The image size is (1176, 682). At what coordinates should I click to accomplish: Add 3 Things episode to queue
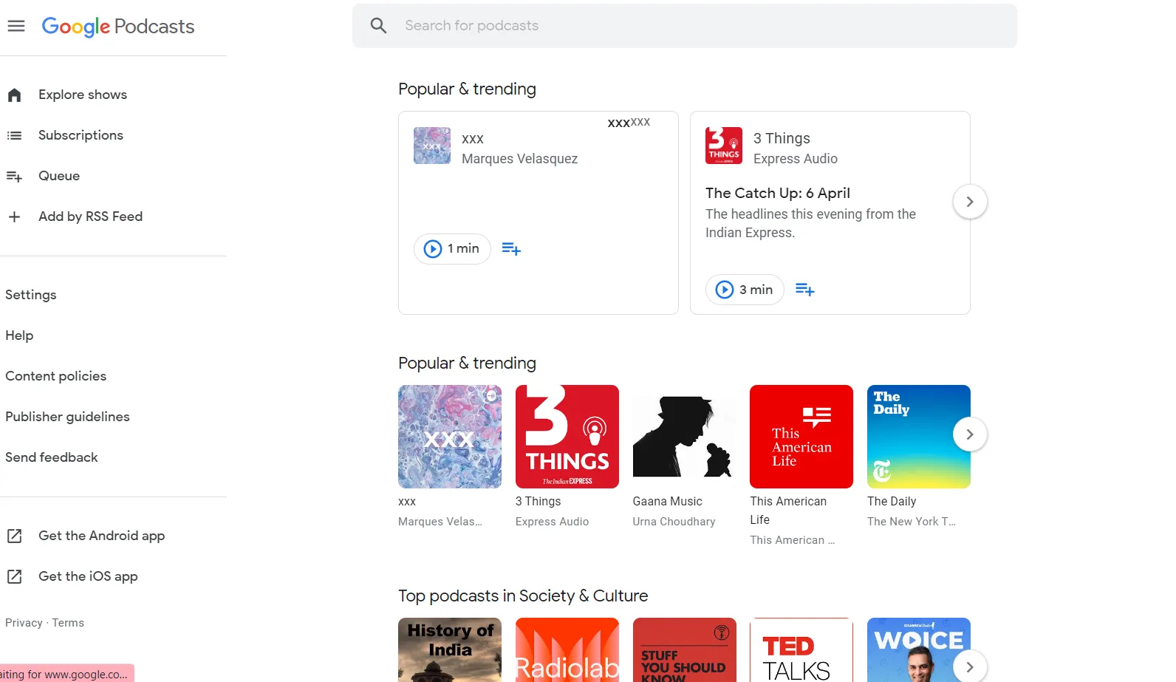(x=804, y=290)
